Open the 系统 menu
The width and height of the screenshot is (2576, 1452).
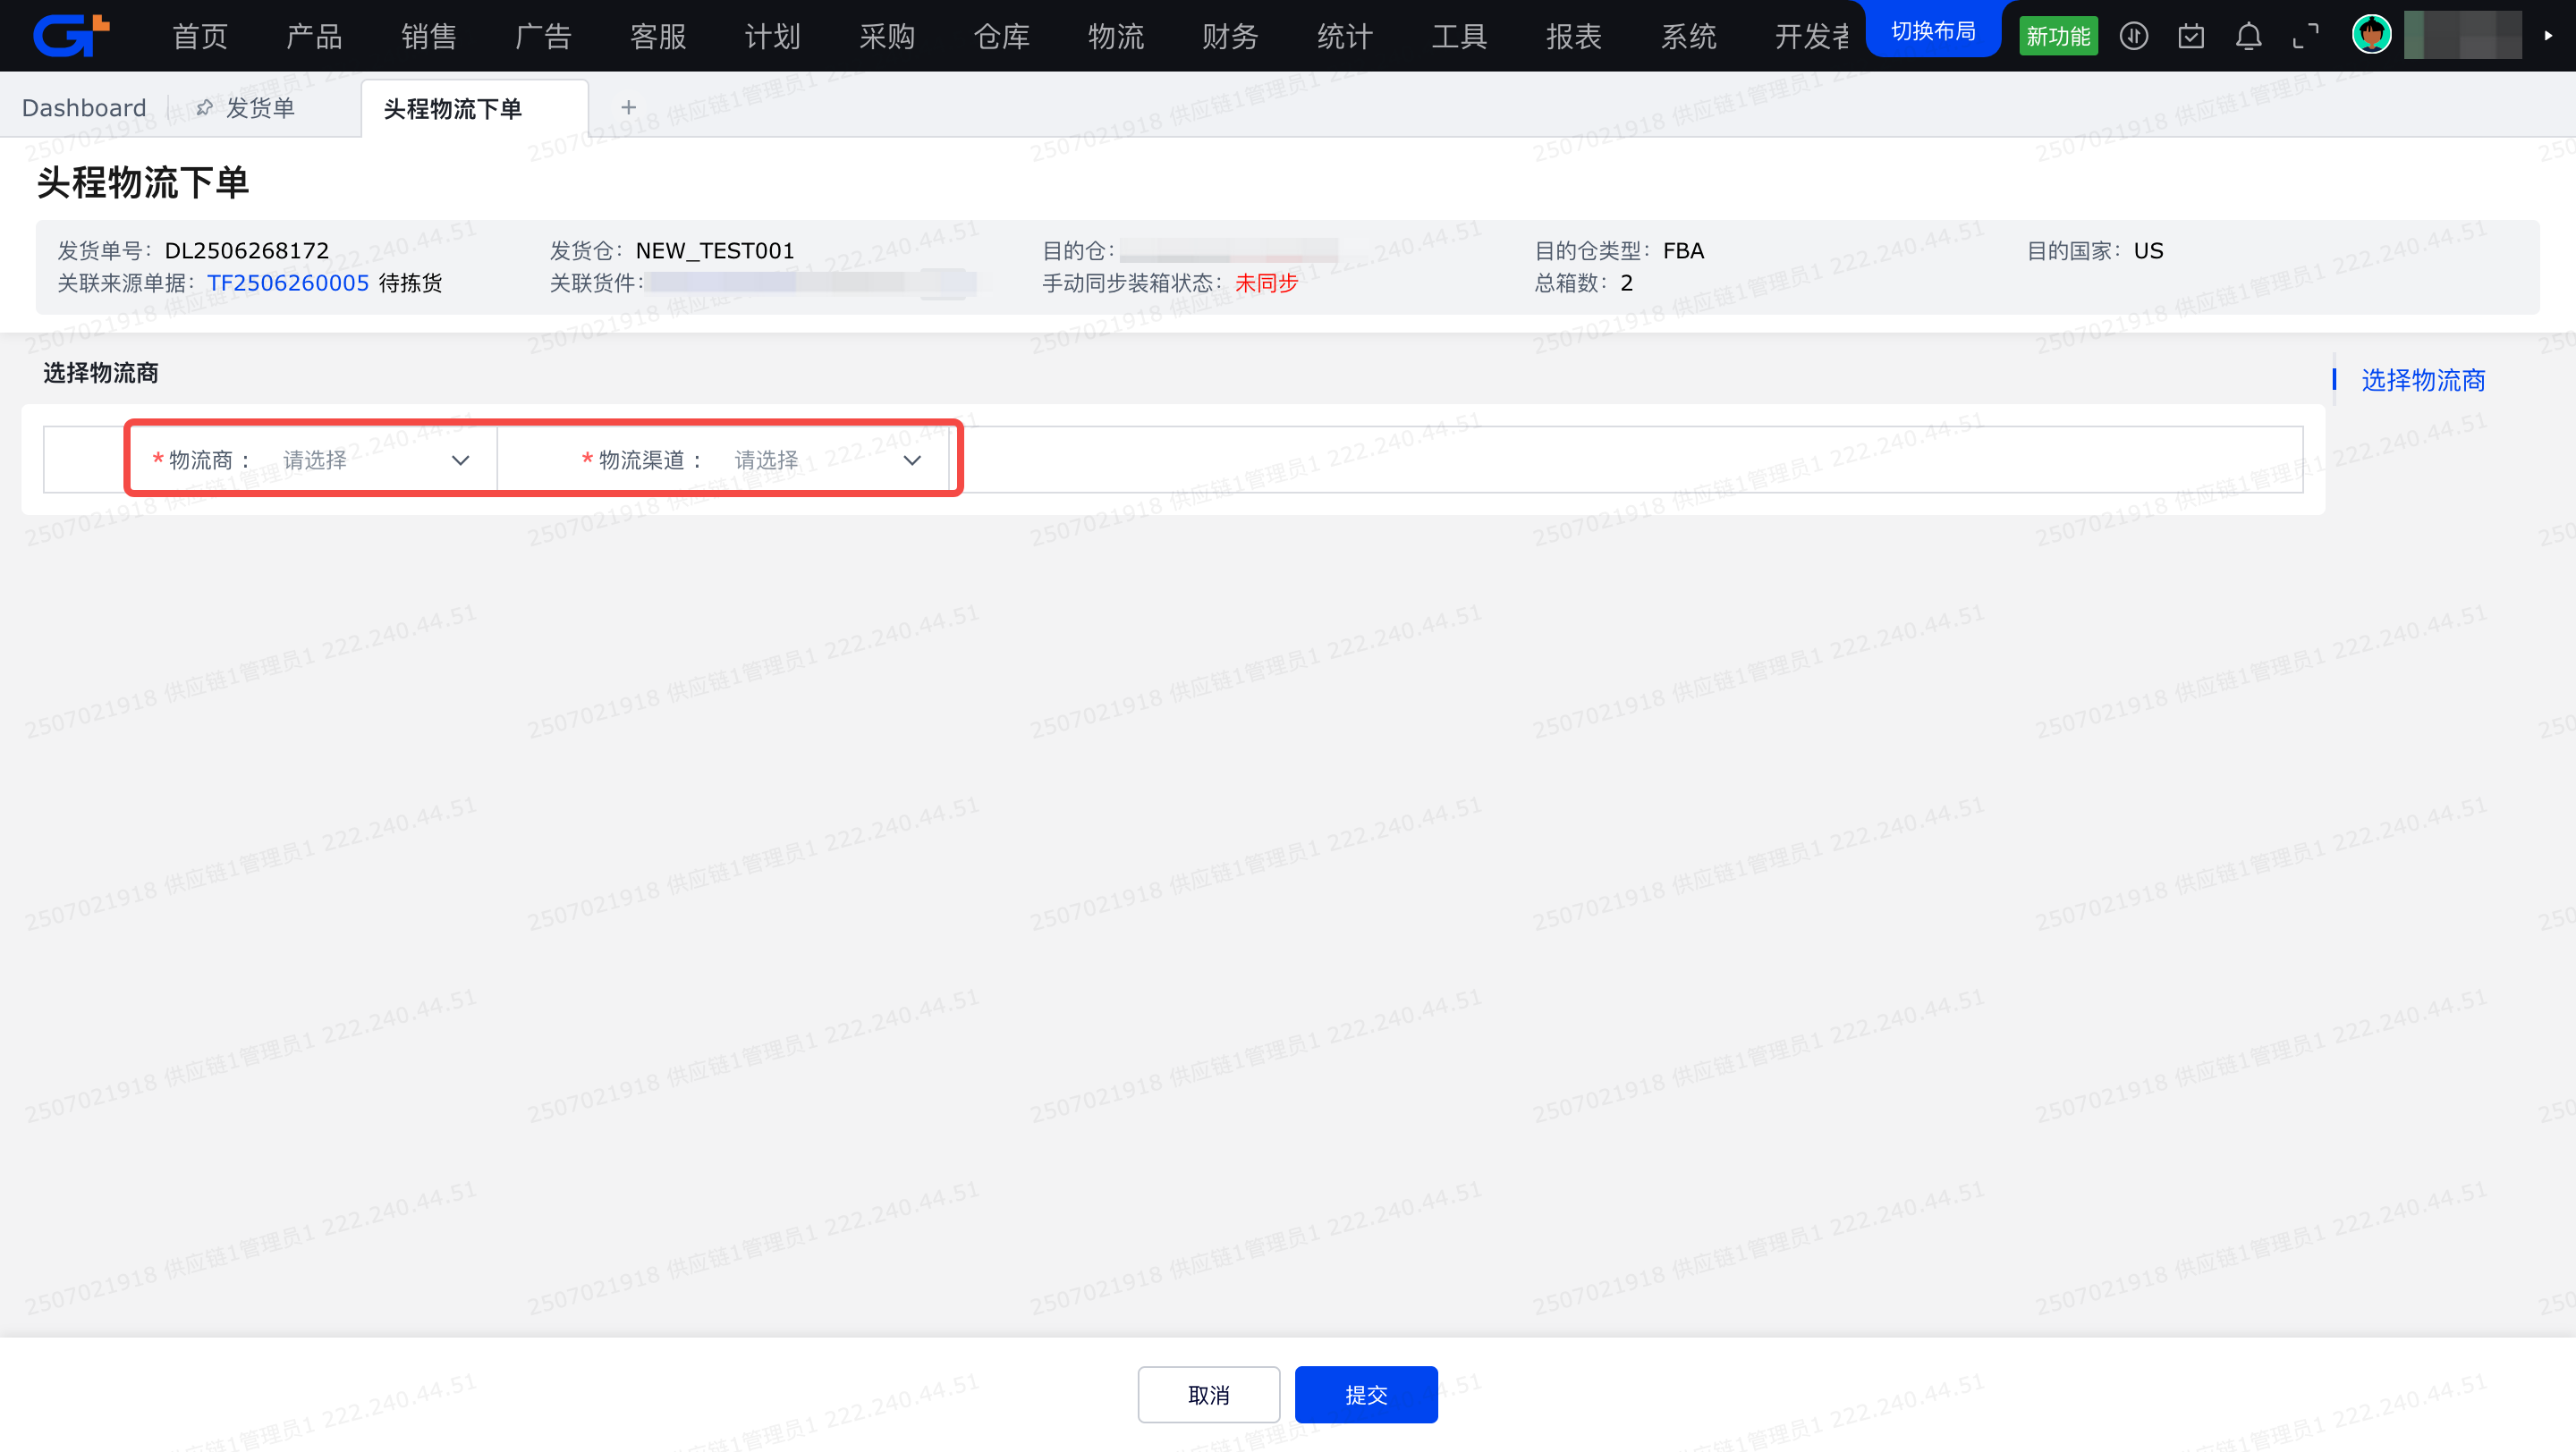[x=1689, y=37]
